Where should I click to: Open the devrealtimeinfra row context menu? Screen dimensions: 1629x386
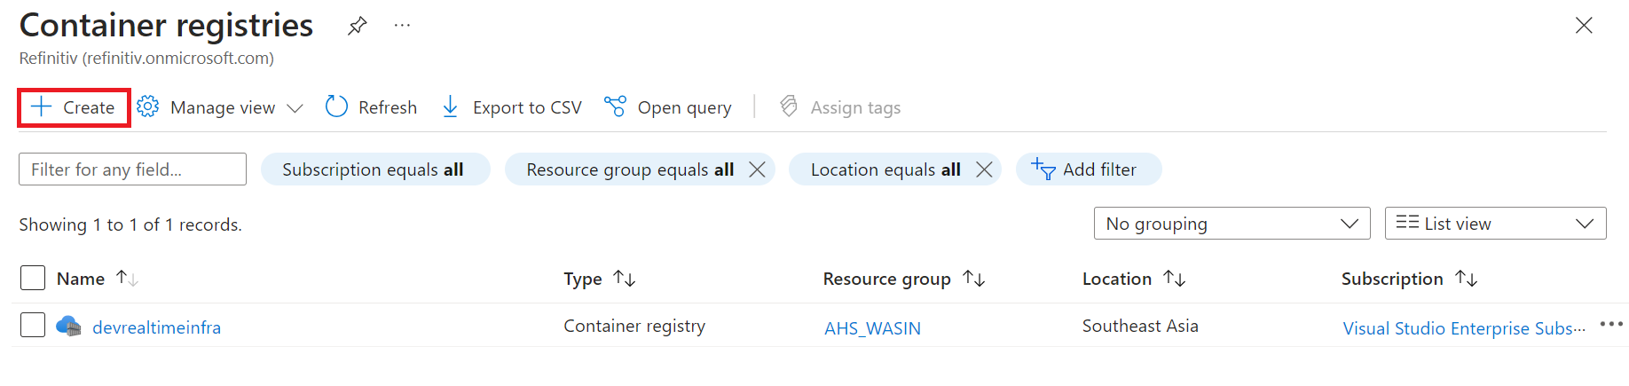click(x=1611, y=325)
